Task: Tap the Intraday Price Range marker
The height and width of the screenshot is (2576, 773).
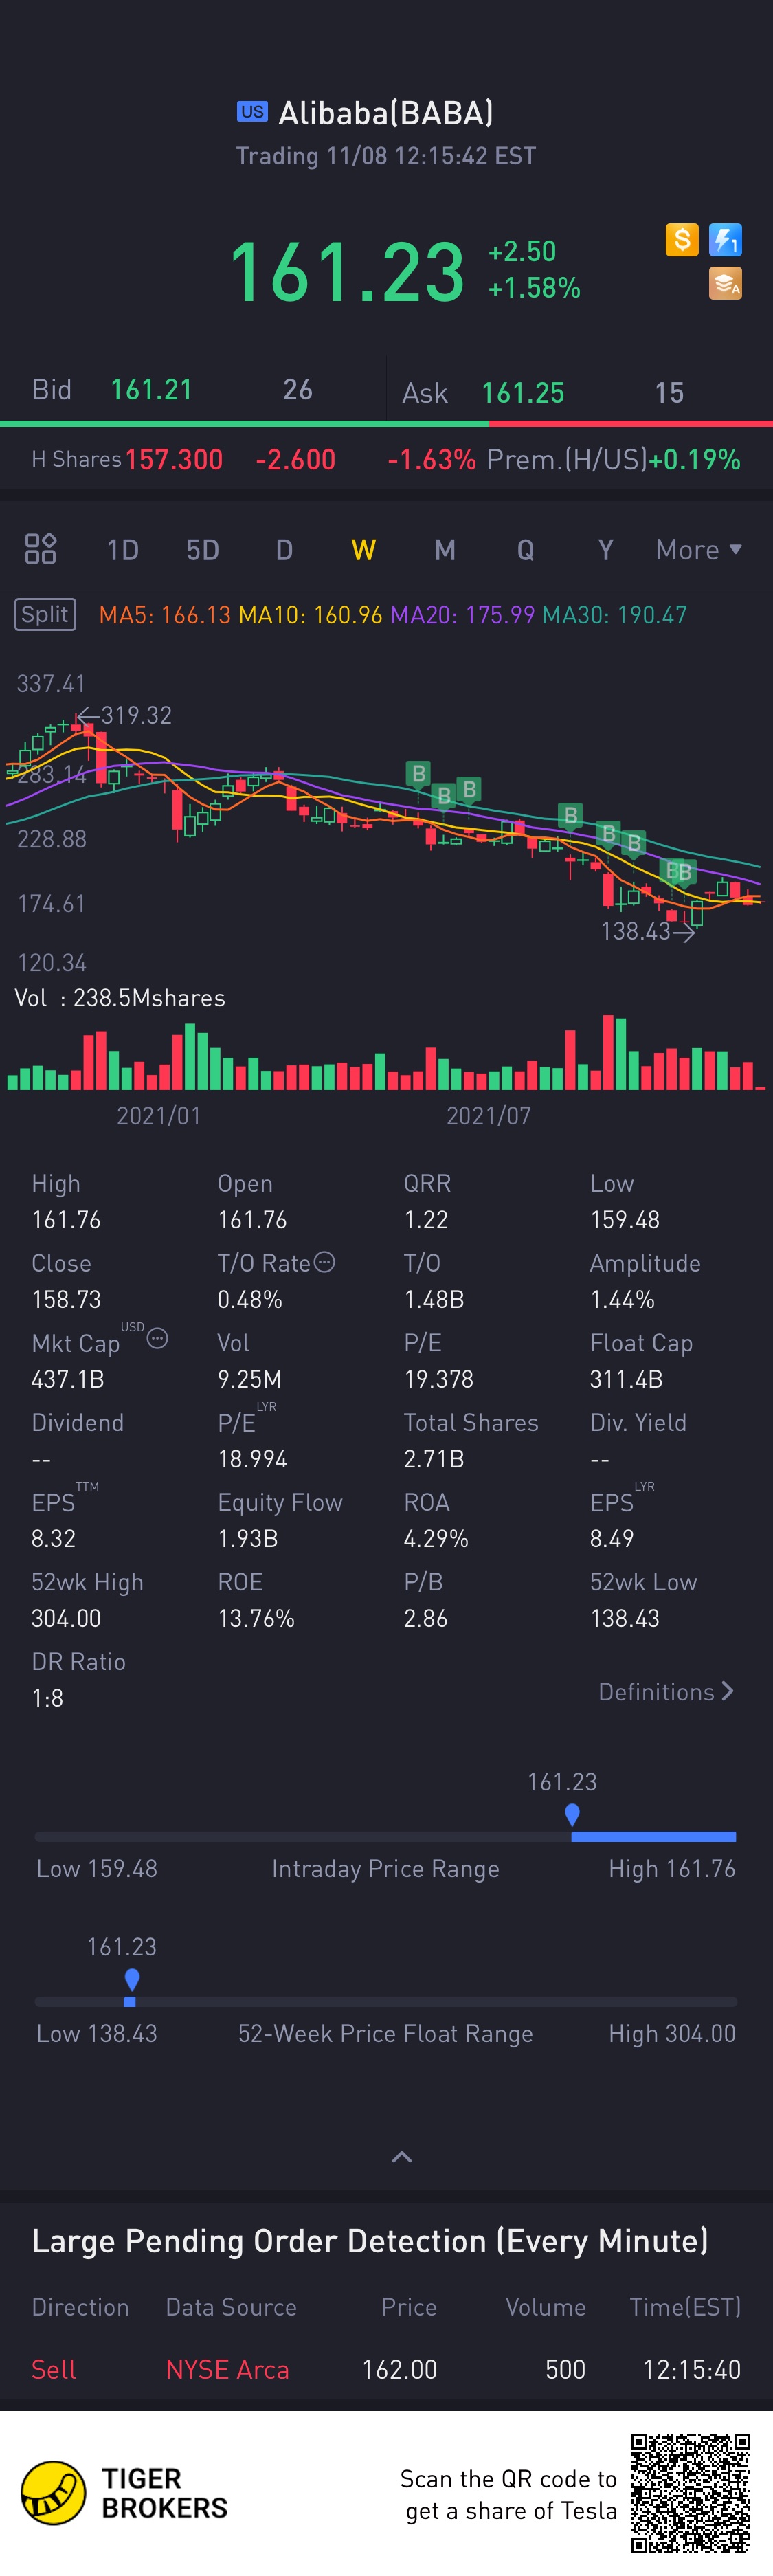Action: [x=572, y=1815]
